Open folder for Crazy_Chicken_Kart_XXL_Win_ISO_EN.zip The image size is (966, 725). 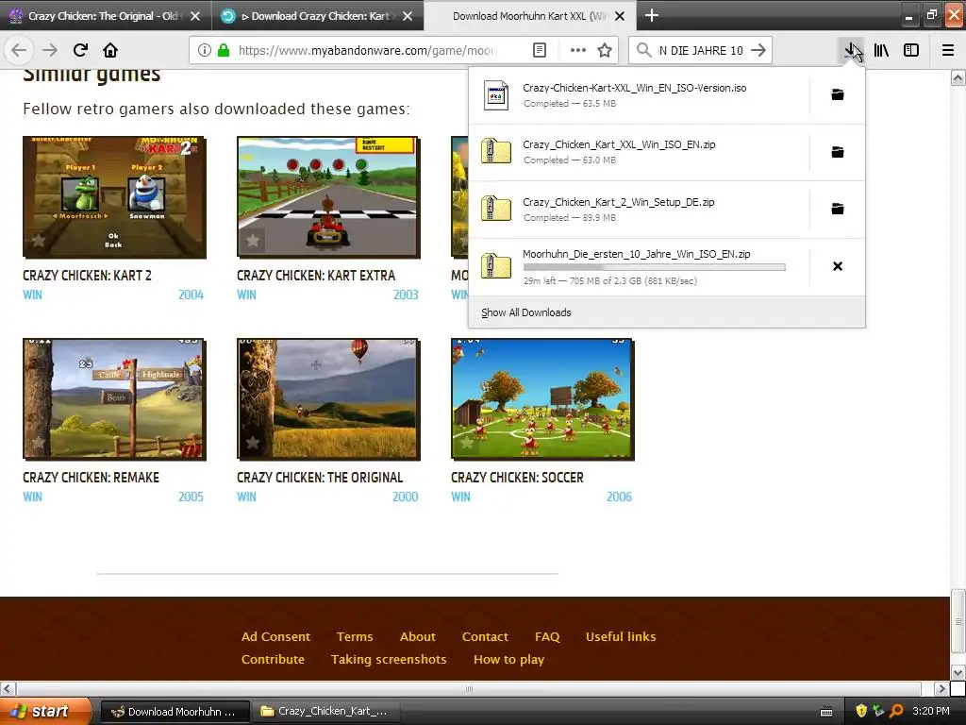838,152
